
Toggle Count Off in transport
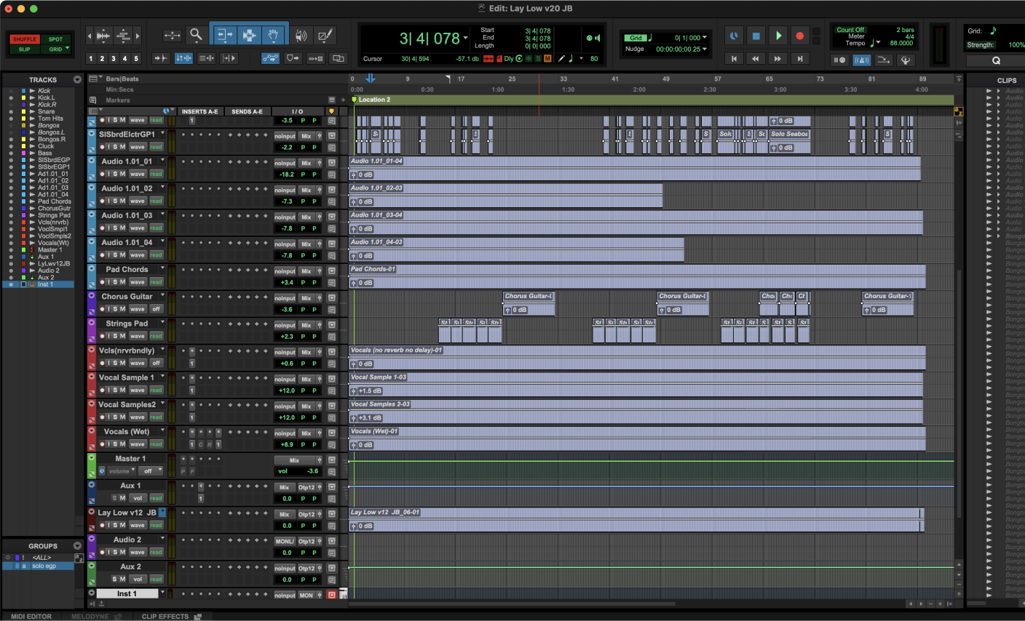(x=850, y=30)
